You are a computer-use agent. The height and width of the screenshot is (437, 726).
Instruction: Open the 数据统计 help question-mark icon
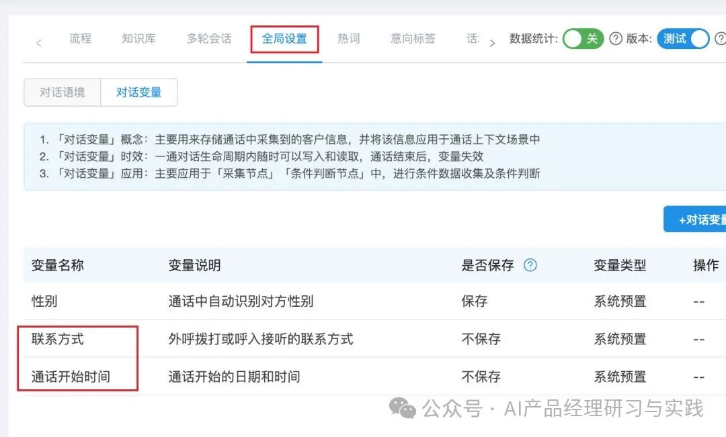(x=615, y=39)
